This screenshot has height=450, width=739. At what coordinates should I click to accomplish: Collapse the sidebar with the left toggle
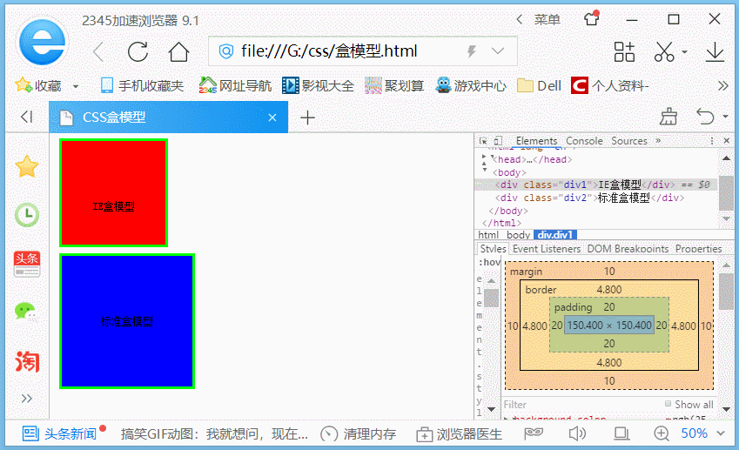coord(27,117)
